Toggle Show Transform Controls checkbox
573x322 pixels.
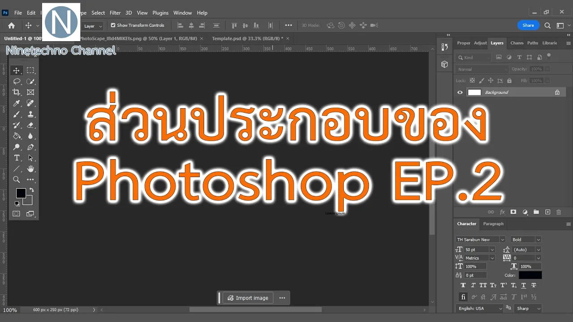point(113,25)
